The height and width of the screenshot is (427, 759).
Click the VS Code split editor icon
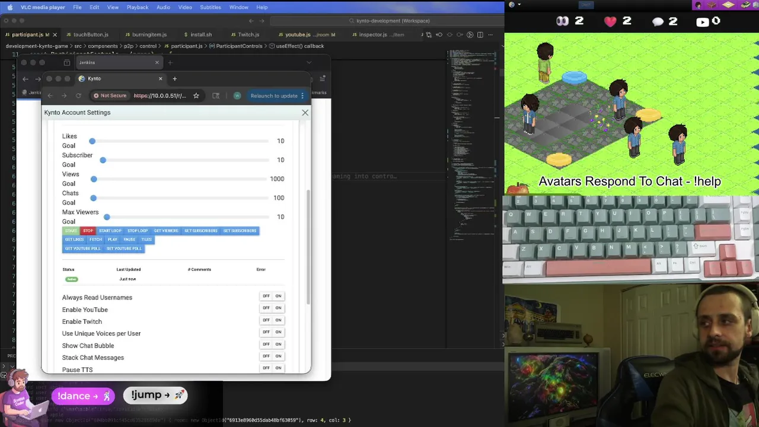pyautogui.click(x=480, y=34)
